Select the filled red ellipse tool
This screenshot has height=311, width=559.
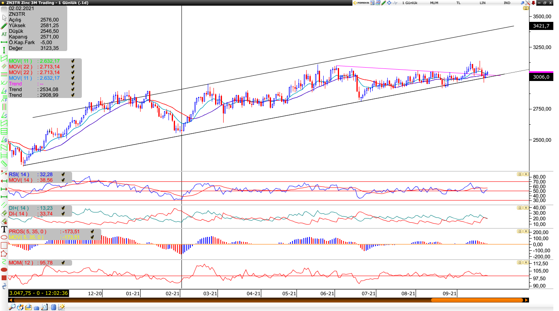pyautogui.click(x=4, y=270)
